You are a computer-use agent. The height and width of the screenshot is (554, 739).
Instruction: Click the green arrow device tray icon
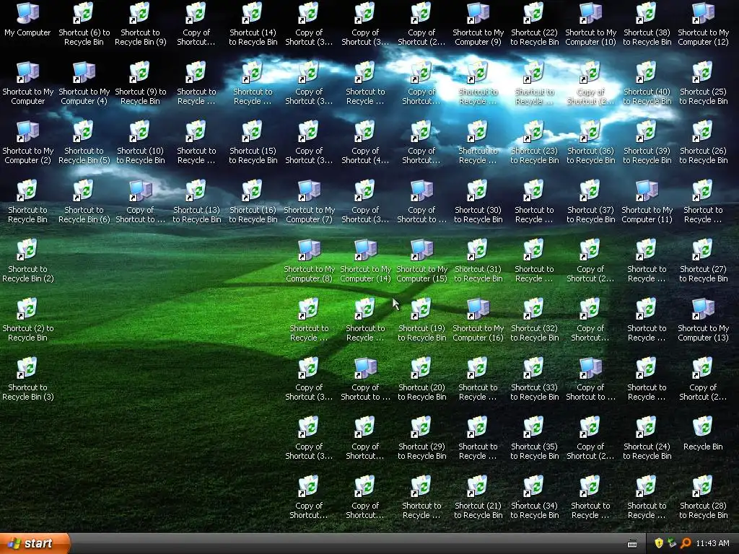672,544
